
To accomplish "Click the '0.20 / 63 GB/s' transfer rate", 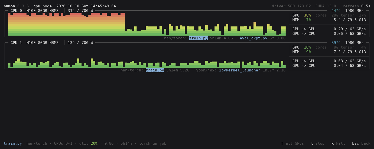I will [350, 29].
